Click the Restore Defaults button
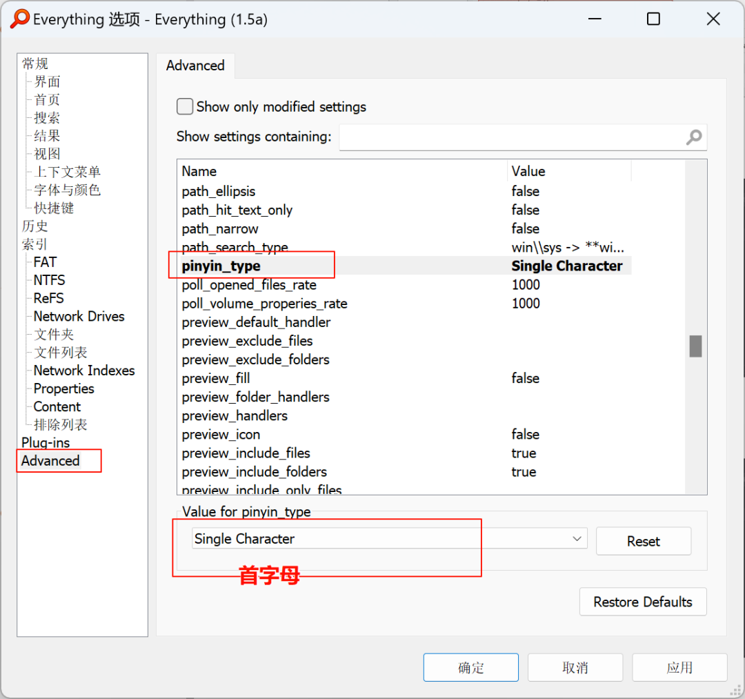 643,602
